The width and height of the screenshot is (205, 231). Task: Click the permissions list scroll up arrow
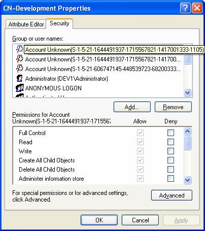click(187, 131)
